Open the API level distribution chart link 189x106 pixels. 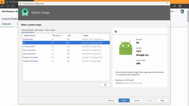132,83
